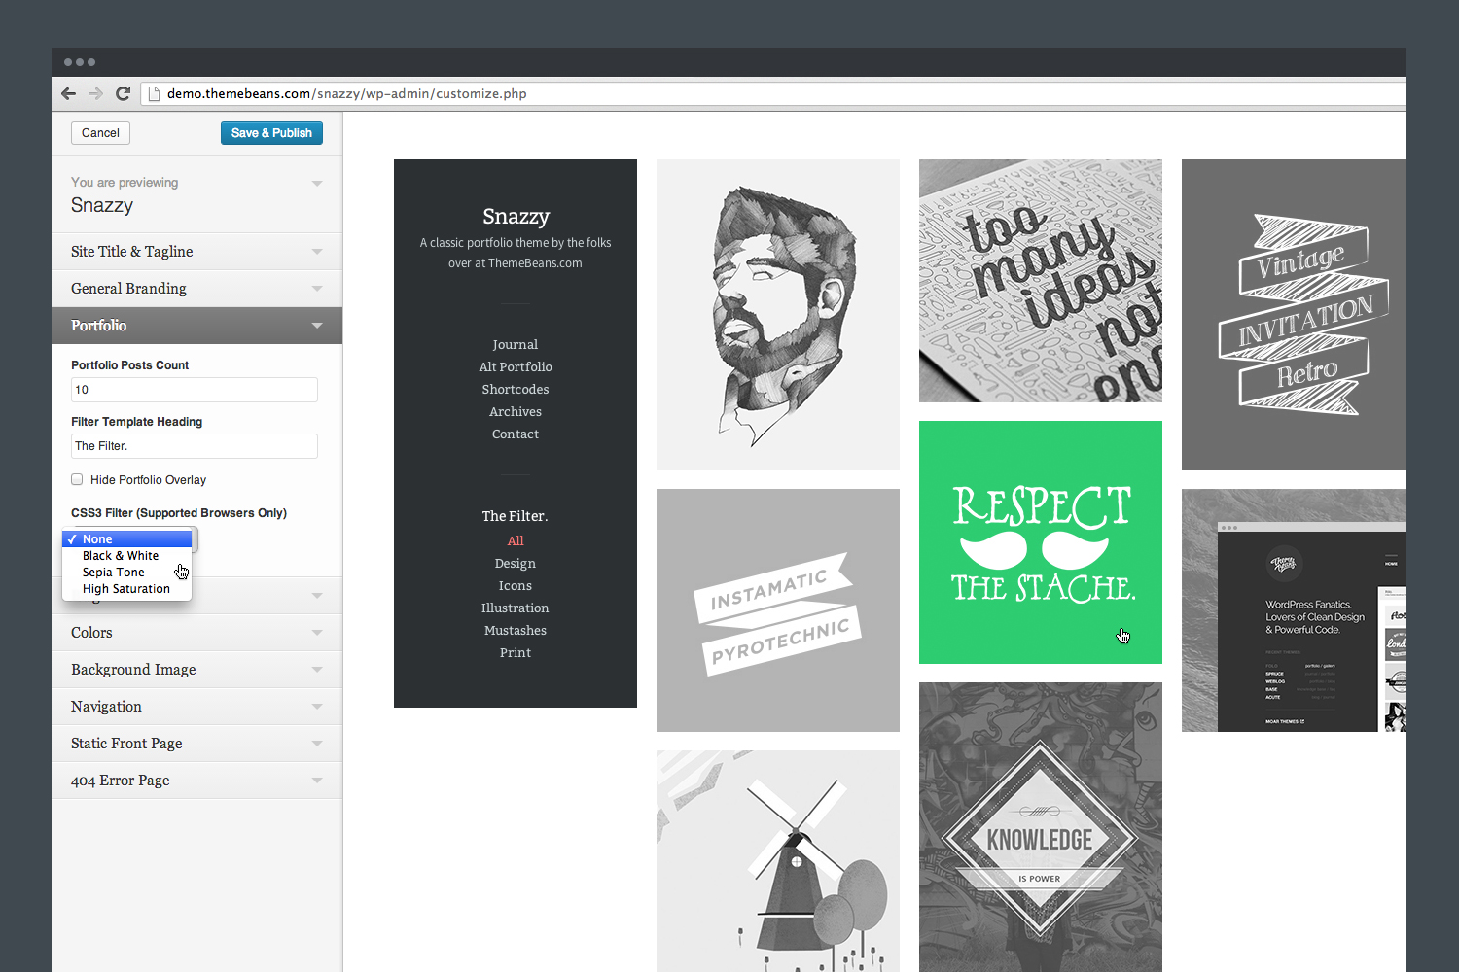Screen dimensions: 1459x972
Task: Pick High Saturation filter option
Action: pyautogui.click(x=126, y=589)
